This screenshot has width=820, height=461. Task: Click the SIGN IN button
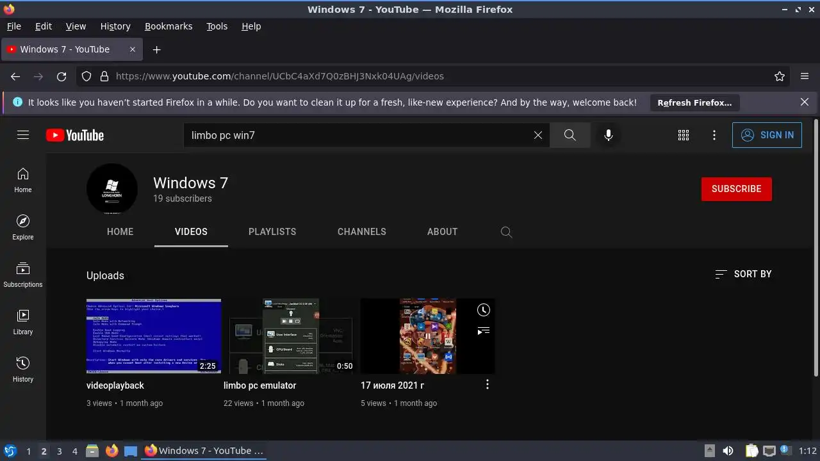(767, 135)
